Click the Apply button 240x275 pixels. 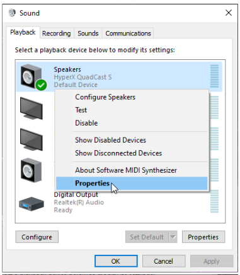[212, 261]
